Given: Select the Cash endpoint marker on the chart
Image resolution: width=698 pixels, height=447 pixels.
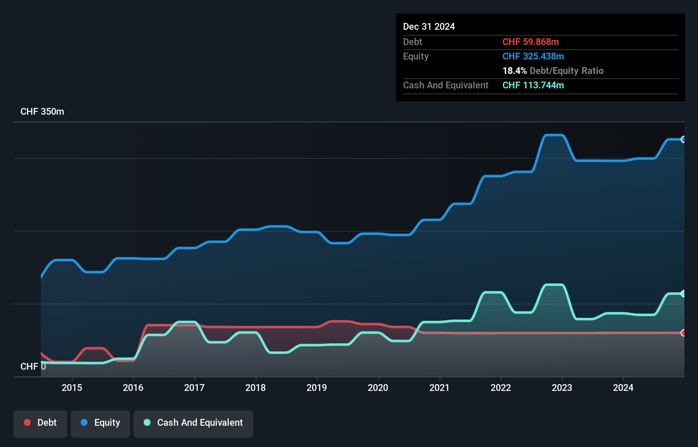Looking at the screenshot, I should coord(683,293).
